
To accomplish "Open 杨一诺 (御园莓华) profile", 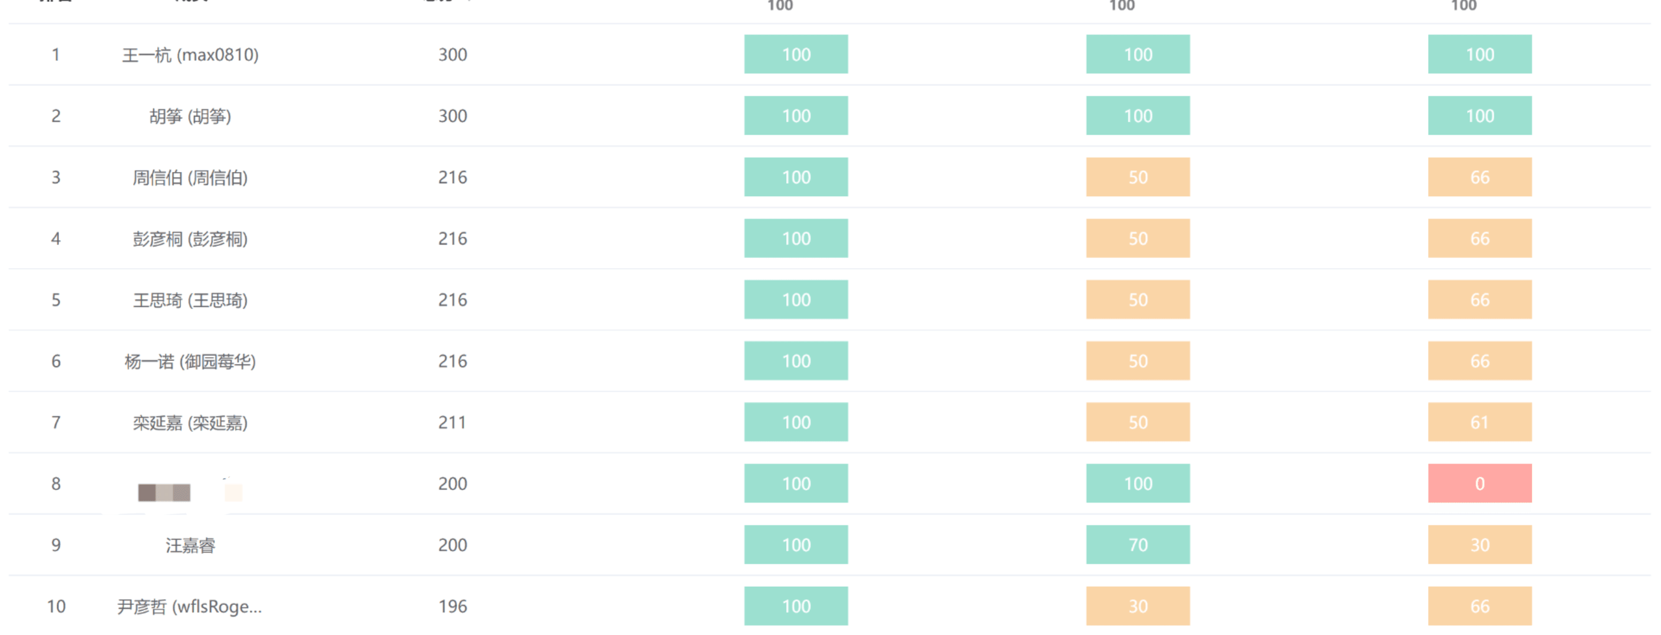I will pyautogui.click(x=190, y=361).
